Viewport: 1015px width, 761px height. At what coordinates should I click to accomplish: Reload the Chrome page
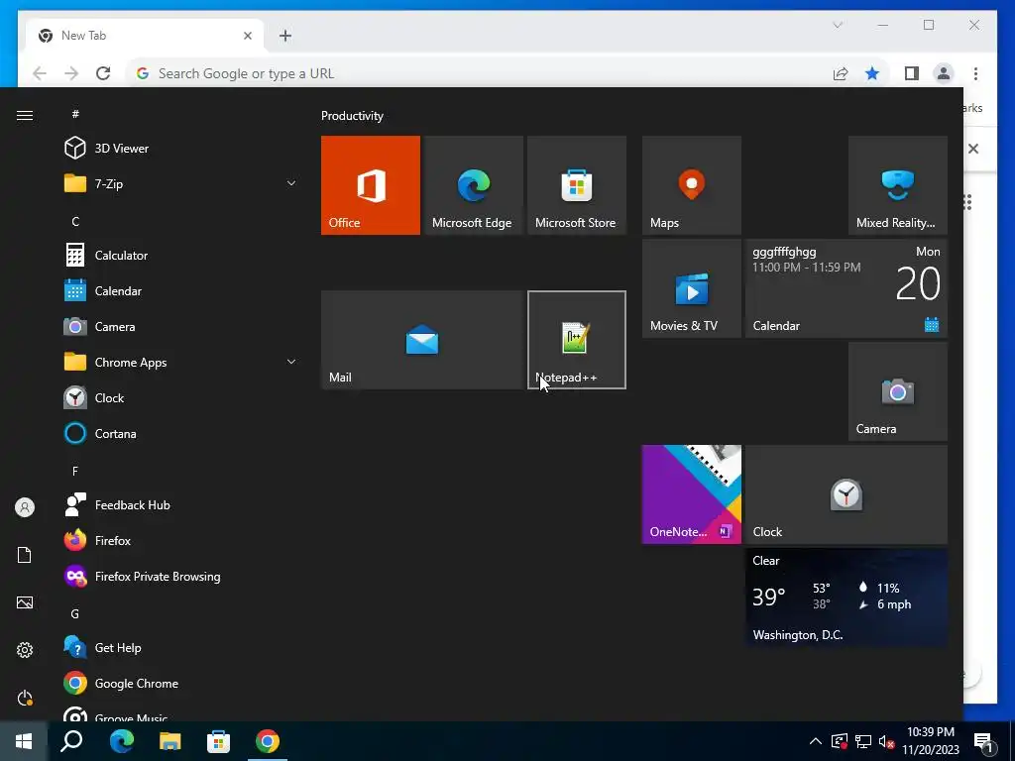(x=103, y=73)
